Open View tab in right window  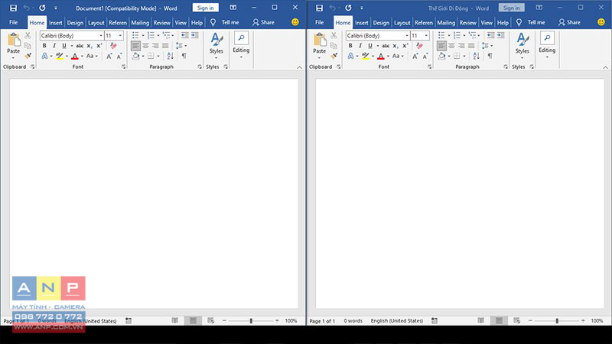tap(487, 23)
